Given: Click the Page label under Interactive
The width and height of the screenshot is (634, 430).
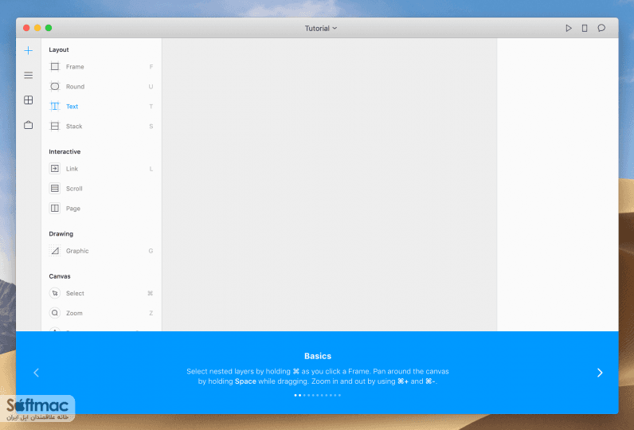Looking at the screenshot, I should pos(73,209).
